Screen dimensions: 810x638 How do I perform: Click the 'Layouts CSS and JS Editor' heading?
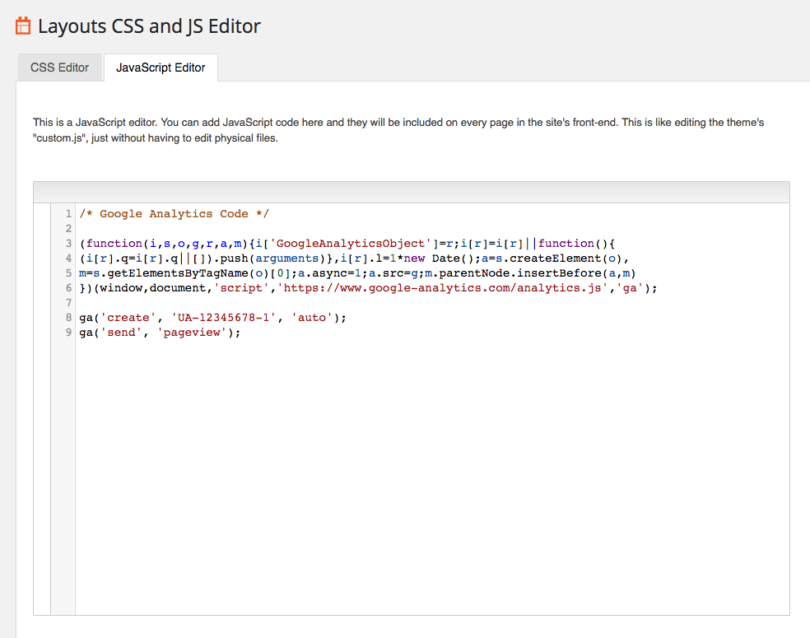click(x=149, y=26)
